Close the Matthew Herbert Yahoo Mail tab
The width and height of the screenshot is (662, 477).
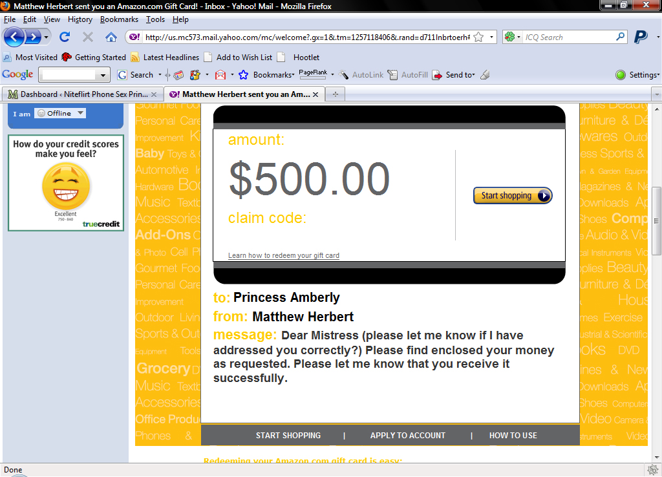click(315, 94)
